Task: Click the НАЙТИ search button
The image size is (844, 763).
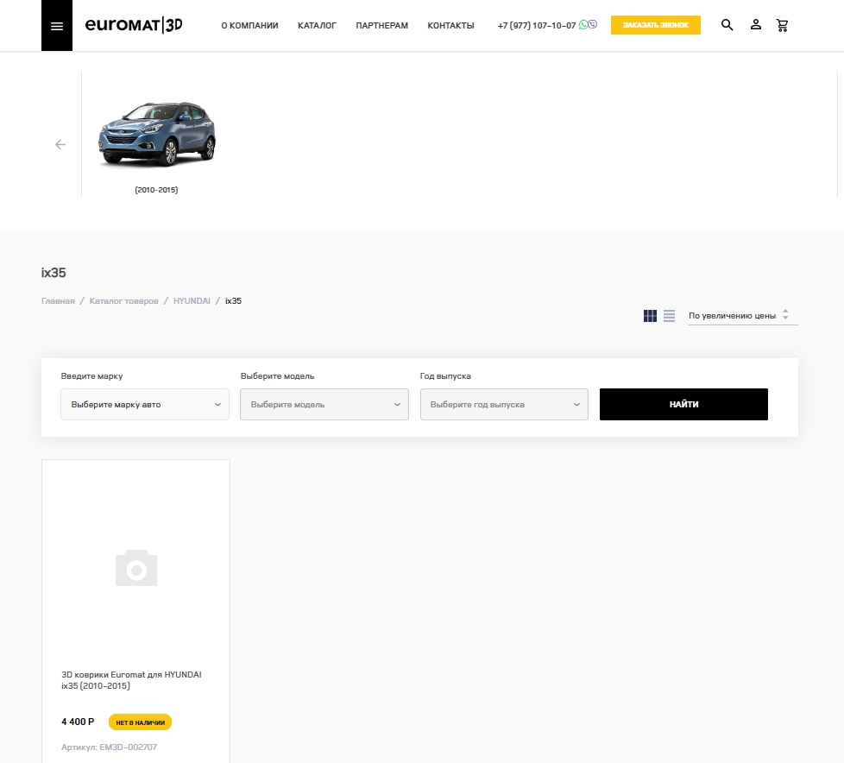Action: click(x=683, y=405)
